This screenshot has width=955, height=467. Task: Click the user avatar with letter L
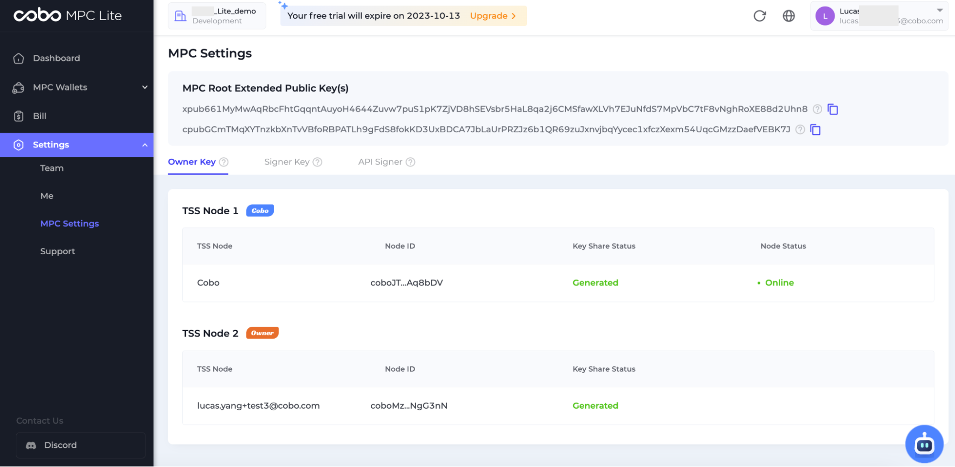(825, 16)
